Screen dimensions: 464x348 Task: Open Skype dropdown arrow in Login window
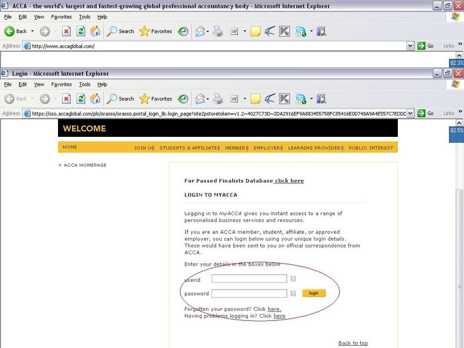tap(311, 99)
